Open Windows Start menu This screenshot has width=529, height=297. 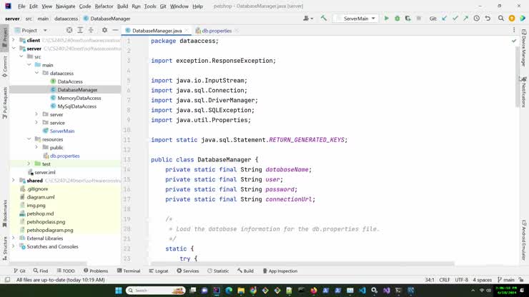pyautogui.click(x=119, y=291)
